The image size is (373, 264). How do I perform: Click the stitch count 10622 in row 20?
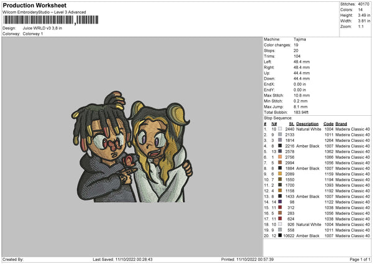pyautogui.click(x=289, y=235)
